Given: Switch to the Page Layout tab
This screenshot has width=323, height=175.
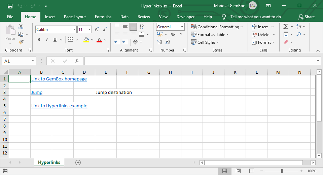Looking at the screenshot, I should tap(75, 17).
